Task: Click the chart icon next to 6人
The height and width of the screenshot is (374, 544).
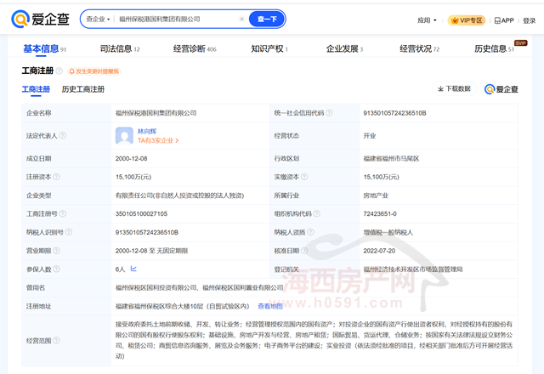Action: pyautogui.click(x=133, y=269)
